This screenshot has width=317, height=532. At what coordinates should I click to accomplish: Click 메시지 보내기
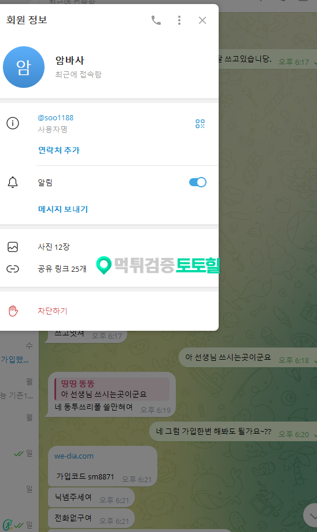point(63,209)
